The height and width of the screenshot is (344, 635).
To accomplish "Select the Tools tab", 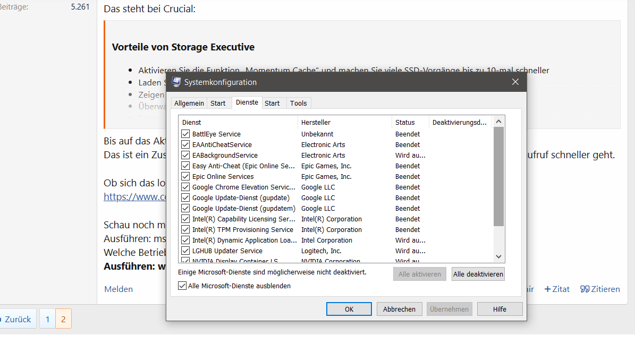I will pyautogui.click(x=298, y=103).
